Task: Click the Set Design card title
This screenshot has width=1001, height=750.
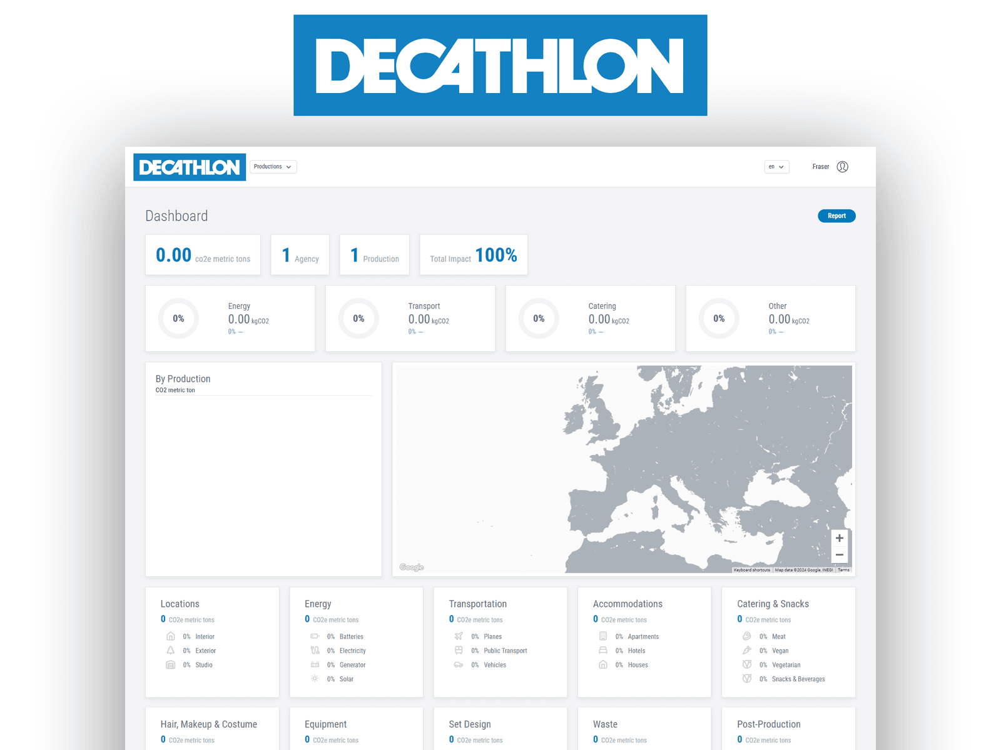Action: click(x=469, y=724)
